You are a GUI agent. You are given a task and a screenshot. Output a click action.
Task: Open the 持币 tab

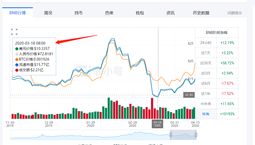click(79, 13)
